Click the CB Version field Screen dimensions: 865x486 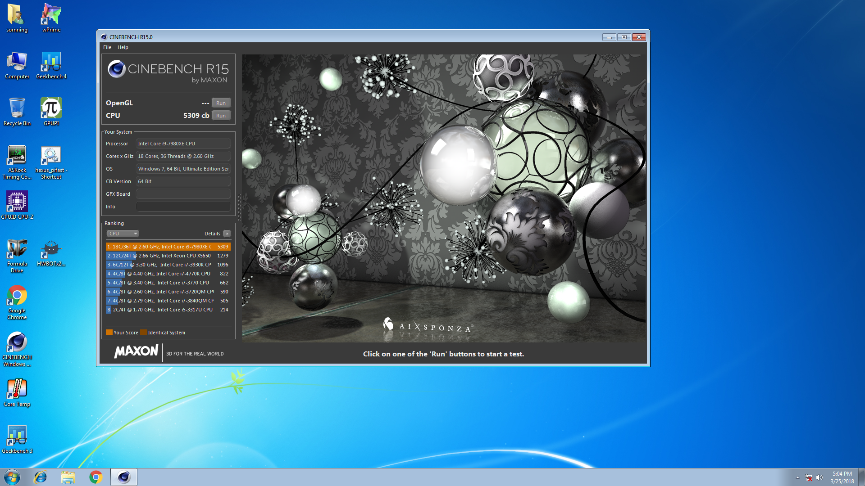(x=183, y=181)
